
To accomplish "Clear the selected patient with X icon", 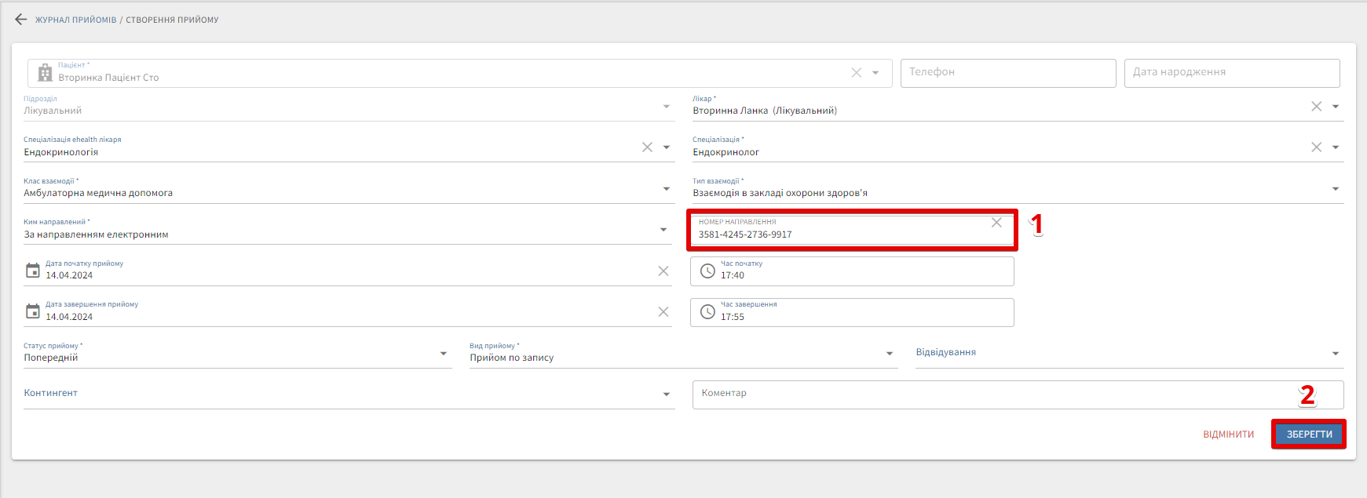I will point(856,73).
